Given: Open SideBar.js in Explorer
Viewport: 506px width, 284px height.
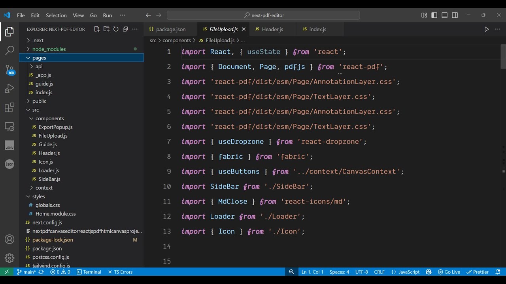Looking at the screenshot, I should 81,179.
